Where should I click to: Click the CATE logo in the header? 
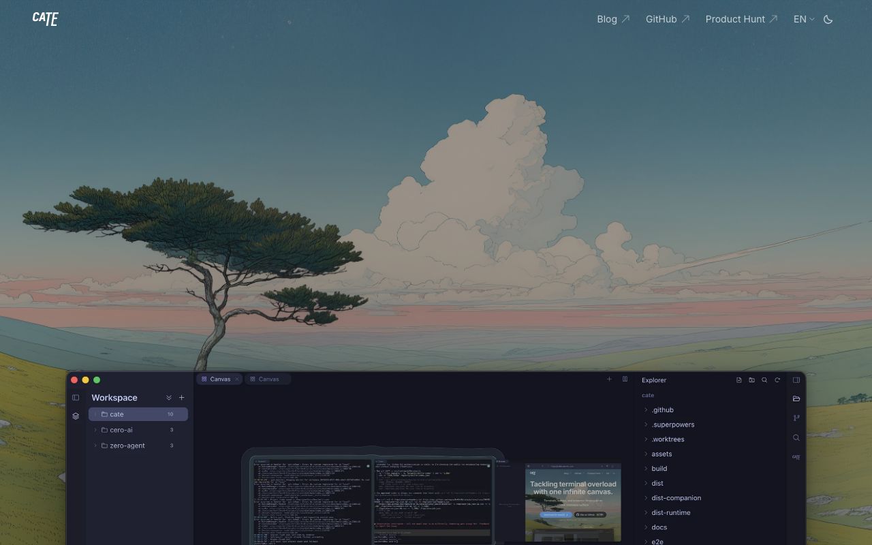click(46, 19)
